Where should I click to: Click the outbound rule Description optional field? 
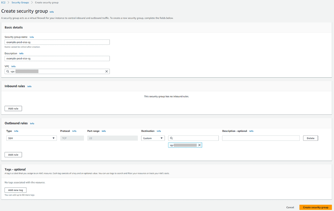261,138
